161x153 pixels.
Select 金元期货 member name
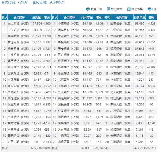pyautogui.click(x=121, y=136)
